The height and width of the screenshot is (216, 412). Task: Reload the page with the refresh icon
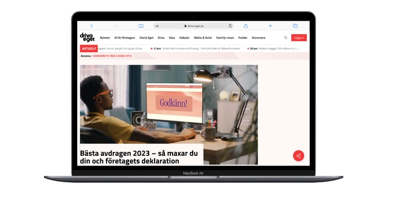click(230, 26)
